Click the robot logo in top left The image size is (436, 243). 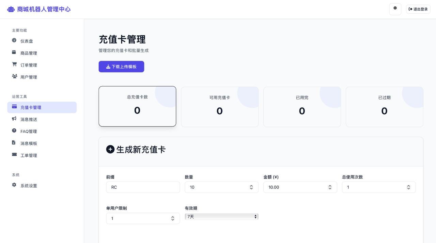click(11, 9)
